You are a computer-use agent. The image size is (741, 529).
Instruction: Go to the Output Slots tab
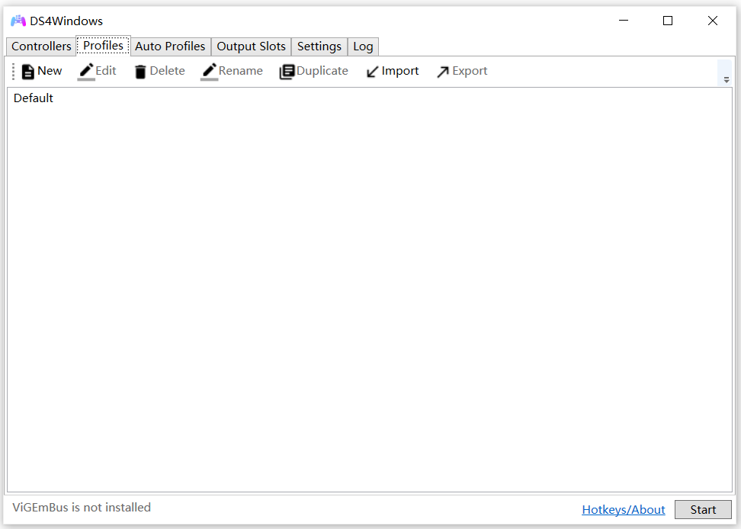[x=251, y=46]
